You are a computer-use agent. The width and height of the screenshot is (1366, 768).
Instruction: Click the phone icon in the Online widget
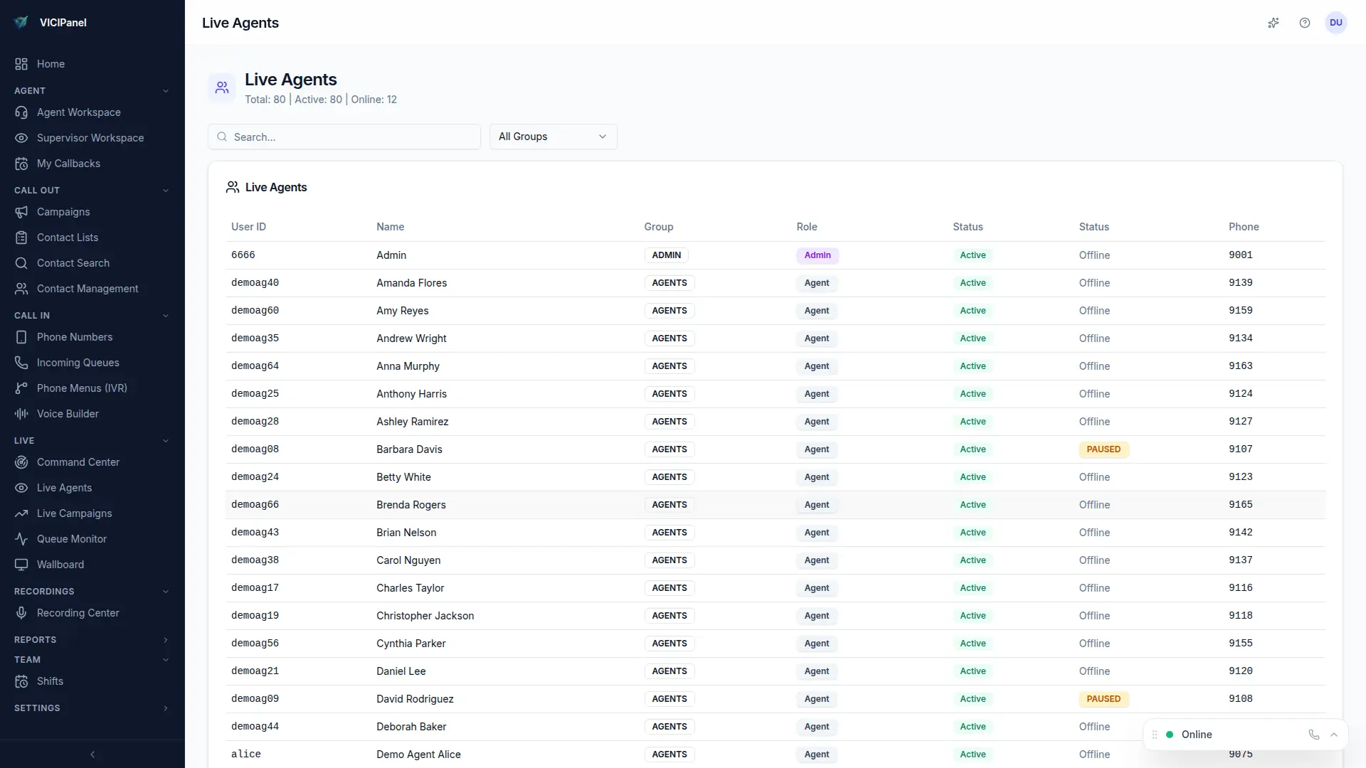pos(1313,734)
